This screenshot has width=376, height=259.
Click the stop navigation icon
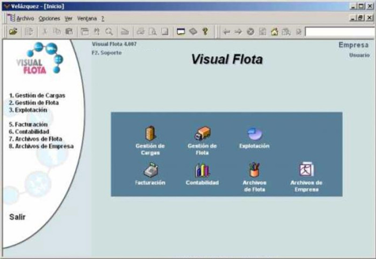(251, 31)
